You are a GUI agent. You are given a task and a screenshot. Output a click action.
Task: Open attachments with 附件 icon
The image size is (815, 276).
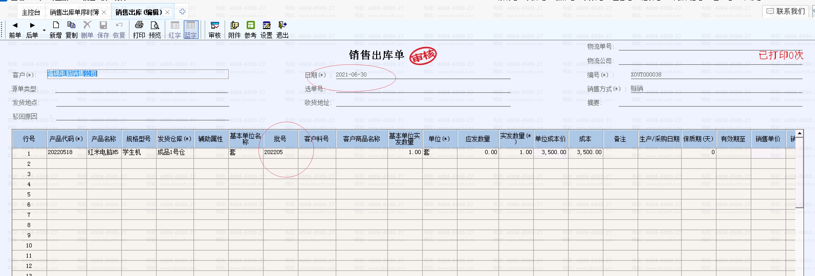(234, 29)
